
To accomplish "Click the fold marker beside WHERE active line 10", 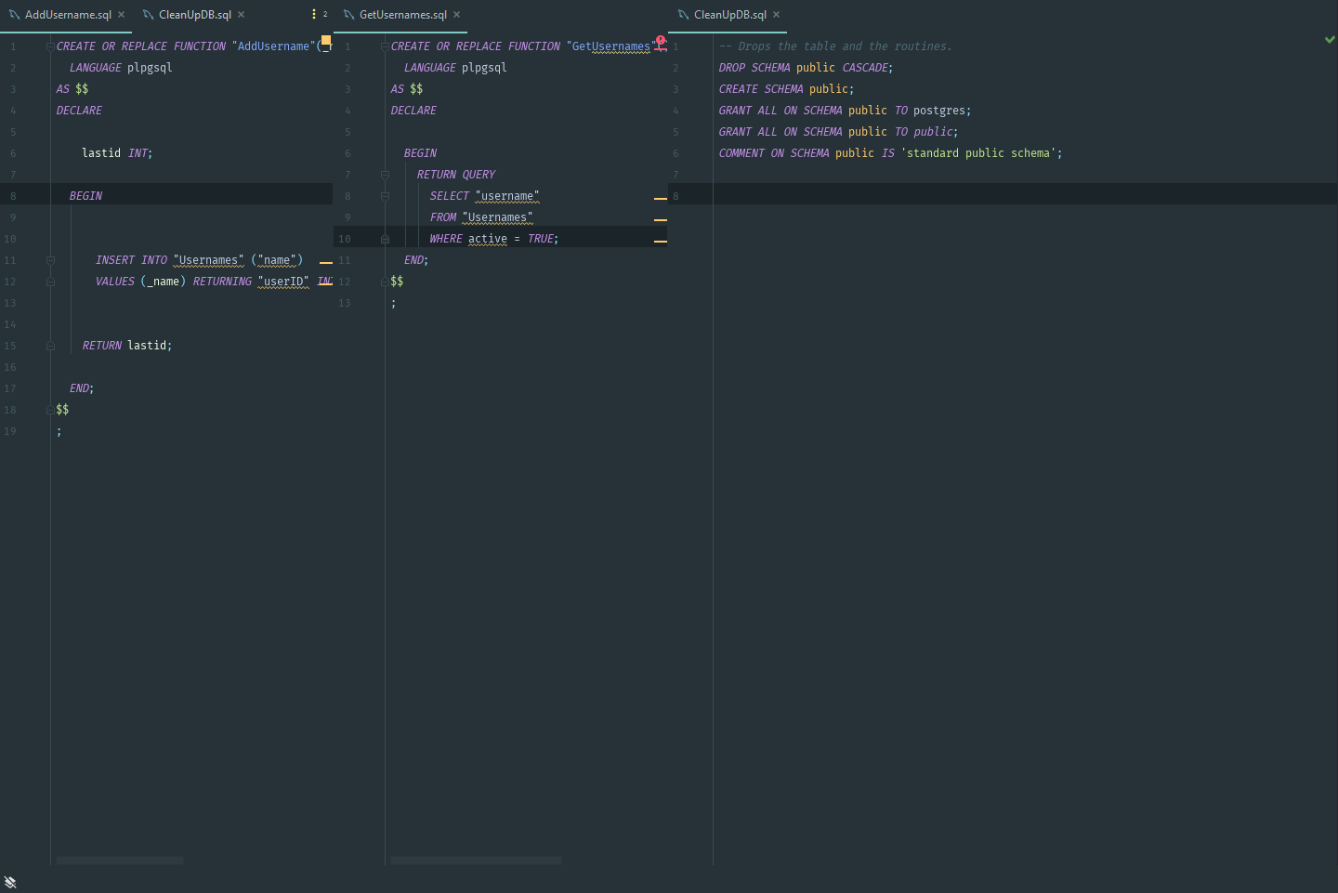I will [x=385, y=239].
